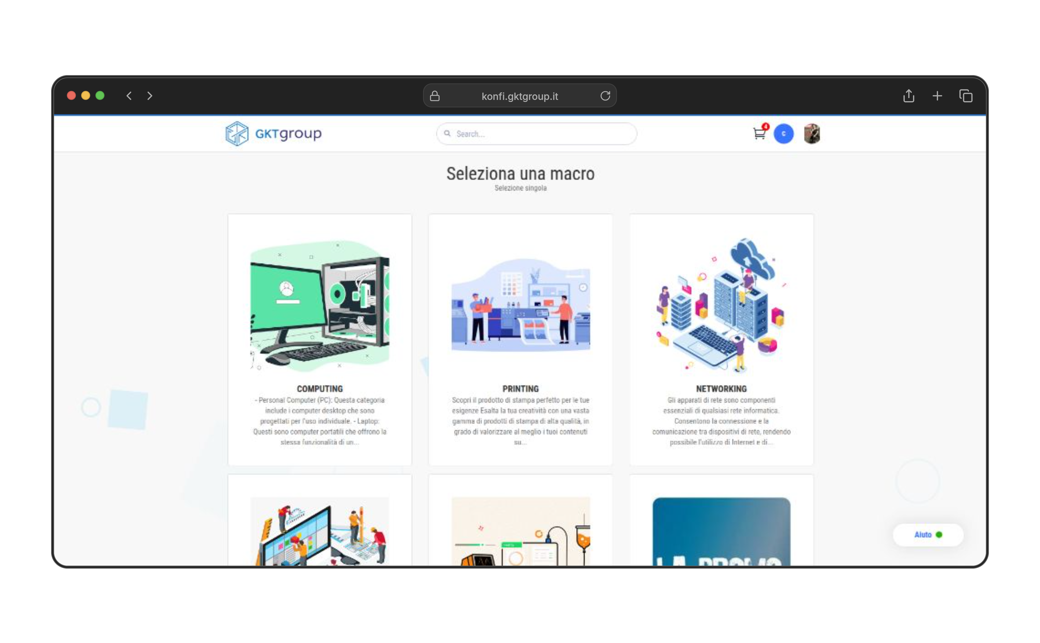
Task: Click the search magnifier icon
Action: 447,133
